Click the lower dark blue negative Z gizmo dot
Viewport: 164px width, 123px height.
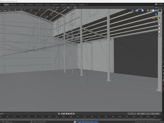[156, 22]
